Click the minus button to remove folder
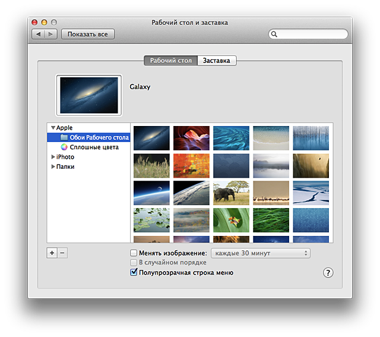Viewport: 380px width, 337px height. pyautogui.click(x=62, y=253)
